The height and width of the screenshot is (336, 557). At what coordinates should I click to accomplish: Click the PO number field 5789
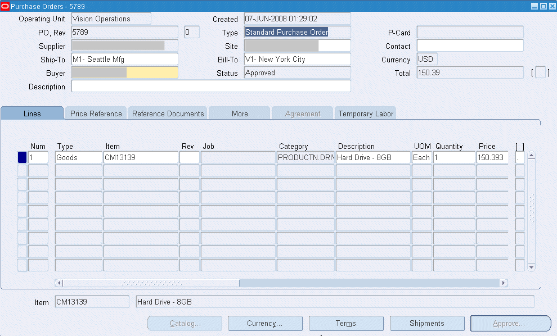pos(125,32)
